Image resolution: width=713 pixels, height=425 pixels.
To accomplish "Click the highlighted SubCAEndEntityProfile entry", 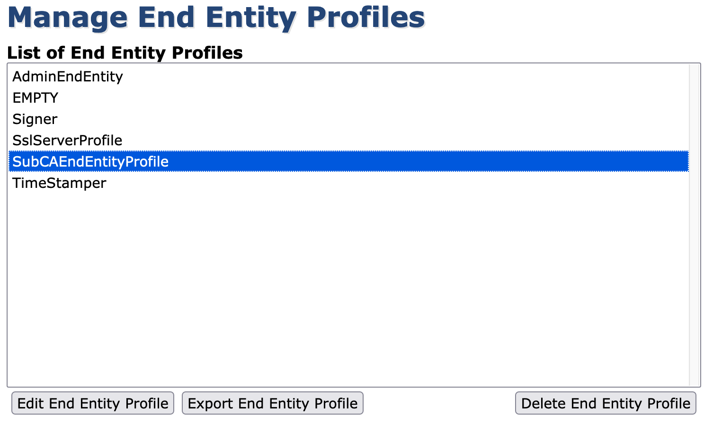I will pyautogui.click(x=90, y=162).
